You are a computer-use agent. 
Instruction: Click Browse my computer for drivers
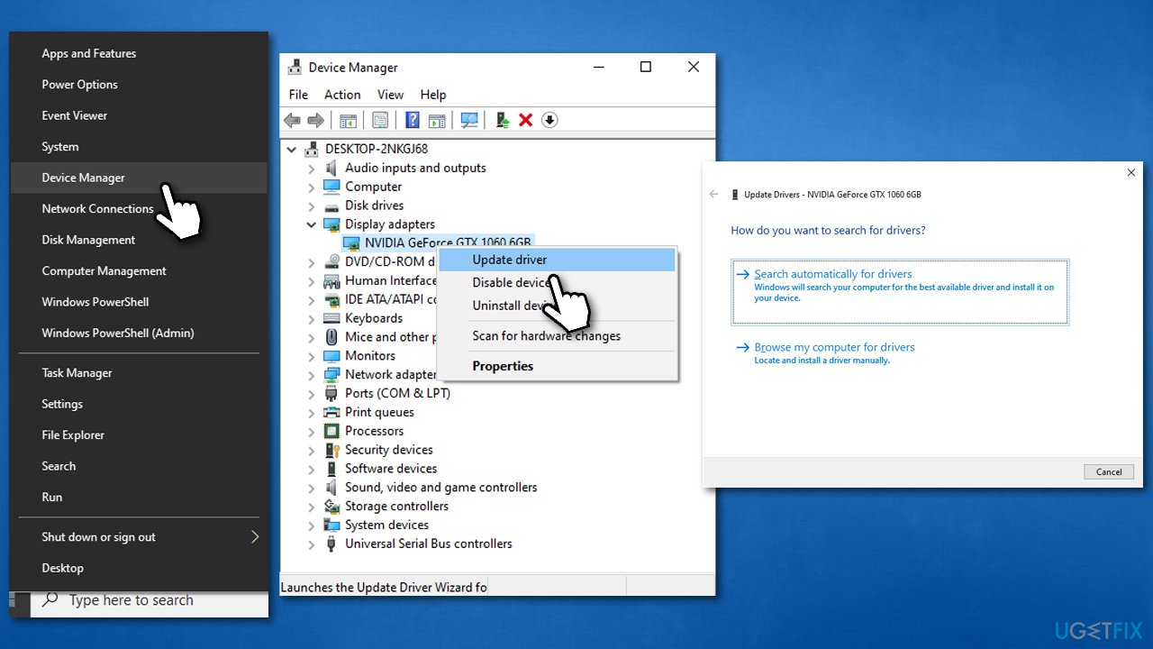835,346
